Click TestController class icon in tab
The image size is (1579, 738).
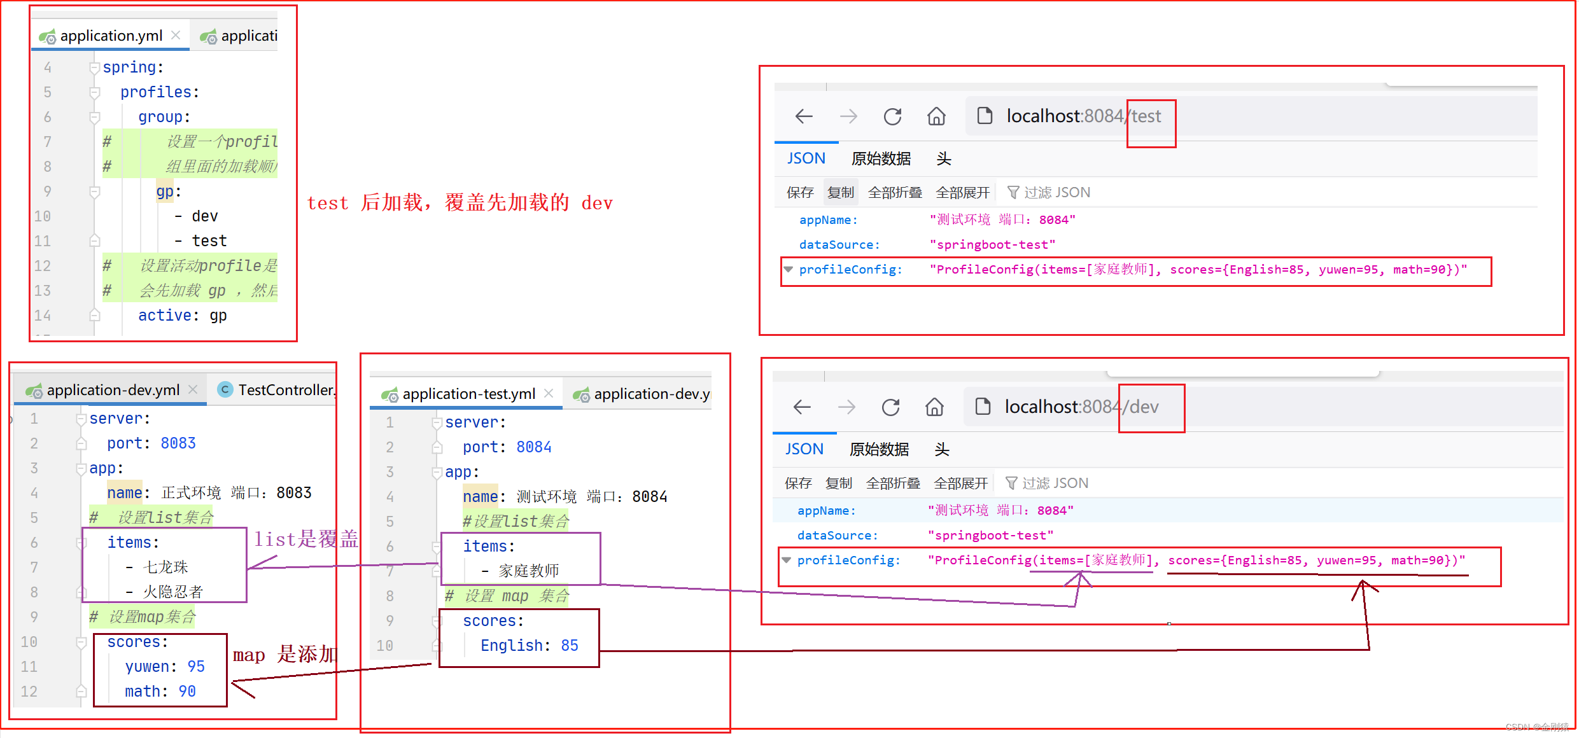225,389
